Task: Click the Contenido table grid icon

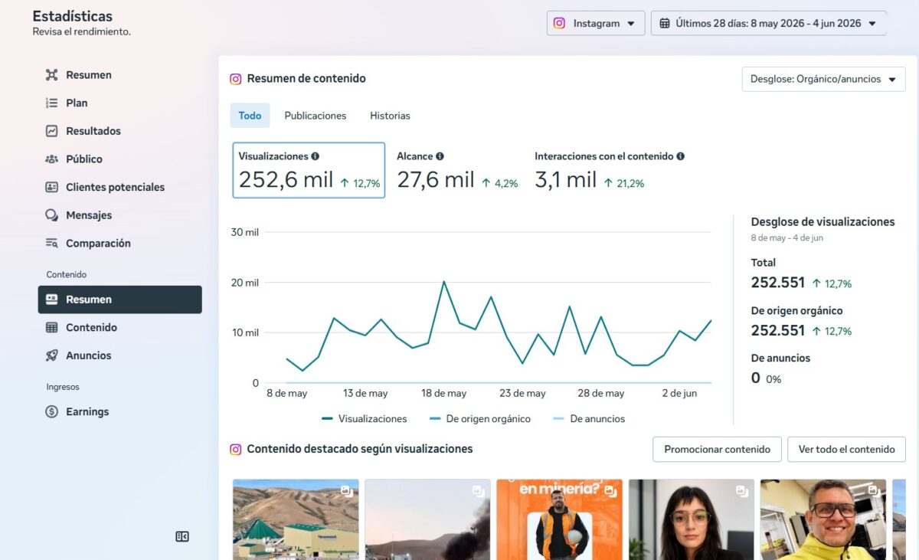Action: 52,327
